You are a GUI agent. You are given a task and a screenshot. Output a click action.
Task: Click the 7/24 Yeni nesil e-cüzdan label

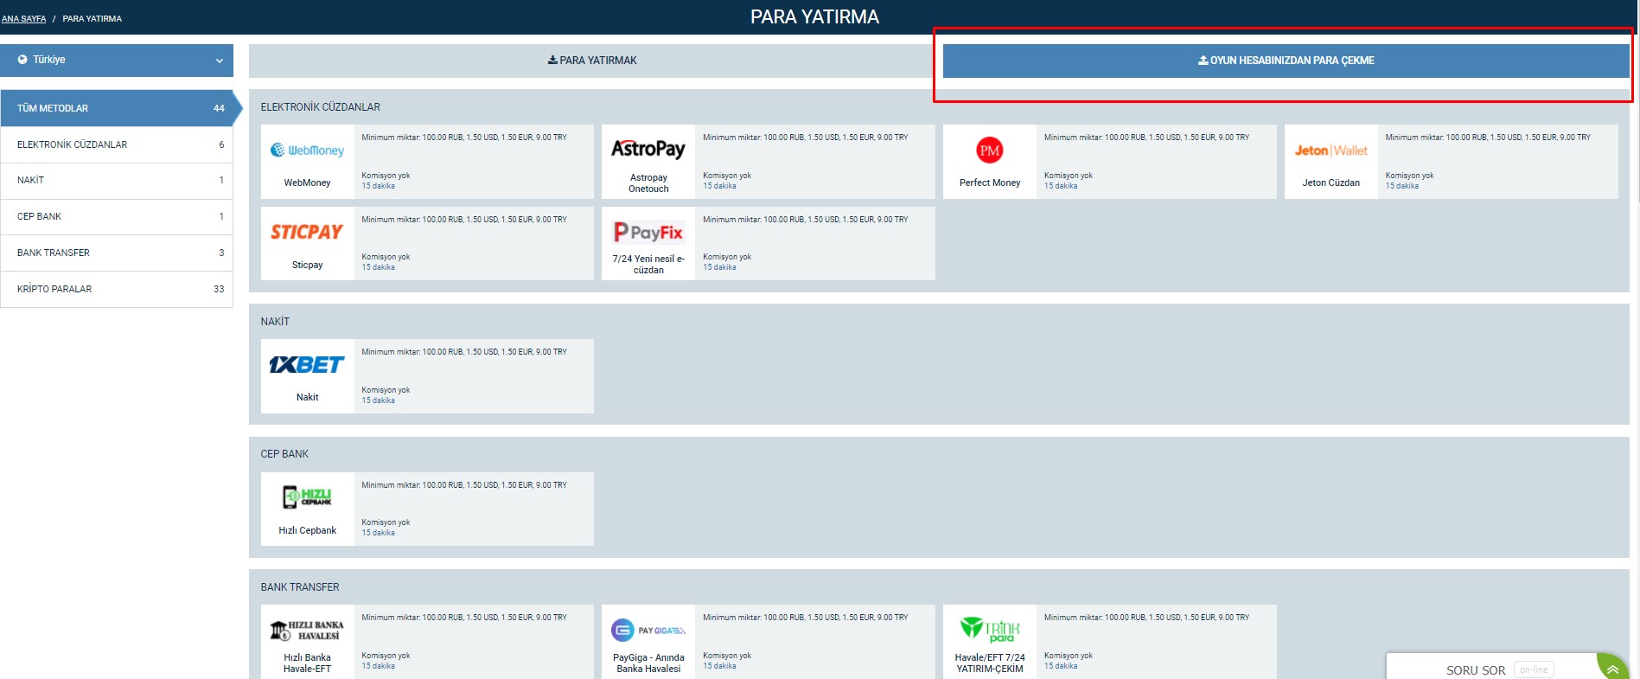pyautogui.click(x=648, y=265)
